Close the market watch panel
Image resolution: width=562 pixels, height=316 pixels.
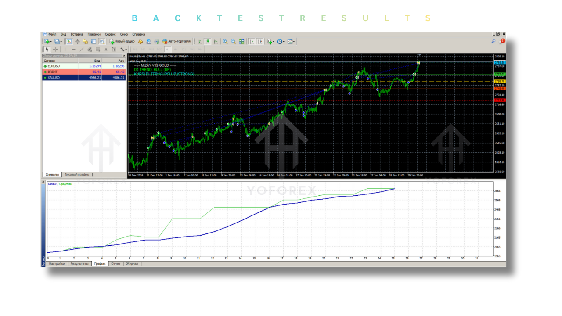pyautogui.click(x=124, y=56)
